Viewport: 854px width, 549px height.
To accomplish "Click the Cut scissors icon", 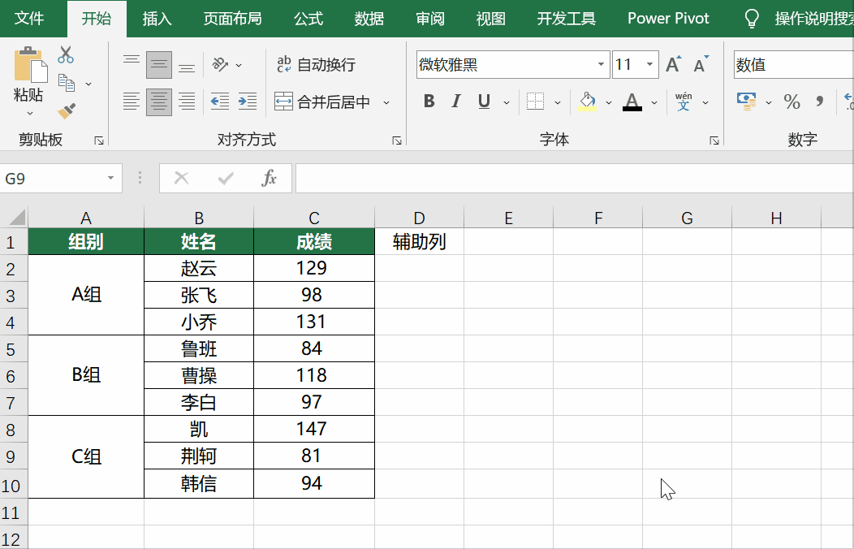I will 66,55.
